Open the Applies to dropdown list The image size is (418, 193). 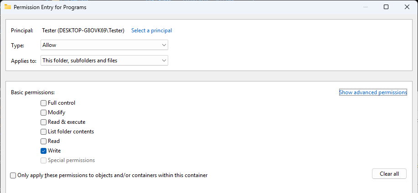(104, 61)
